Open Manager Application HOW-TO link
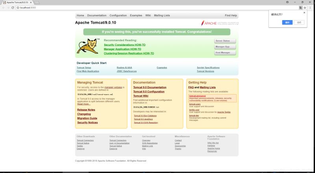315x173 pixels. tap(122, 49)
